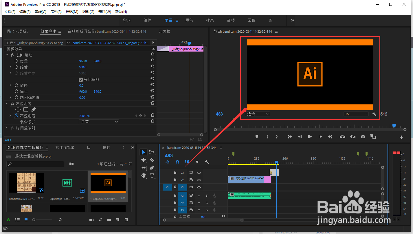Screen dimensions: 413x234
Task: Select the Type (T) tool
Action: (x=152, y=175)
